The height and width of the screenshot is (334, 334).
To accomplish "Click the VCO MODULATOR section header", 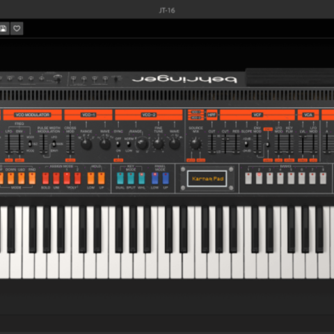I will tap(33, 115).
